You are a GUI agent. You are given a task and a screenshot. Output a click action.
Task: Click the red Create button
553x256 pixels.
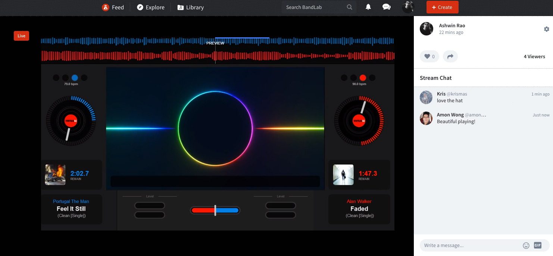coord(442,7)
